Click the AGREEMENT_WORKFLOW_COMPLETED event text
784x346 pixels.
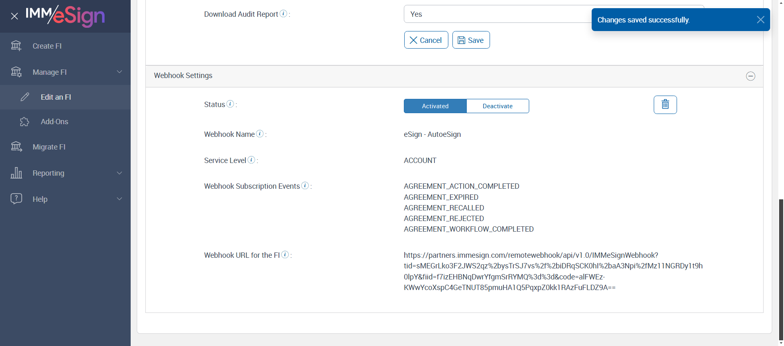469,229
